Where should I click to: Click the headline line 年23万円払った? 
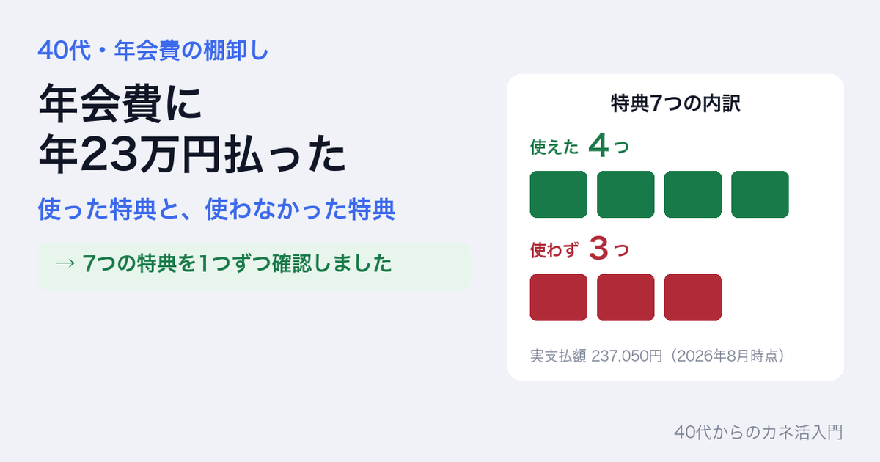pyautogui.click(x=192, y=155)
